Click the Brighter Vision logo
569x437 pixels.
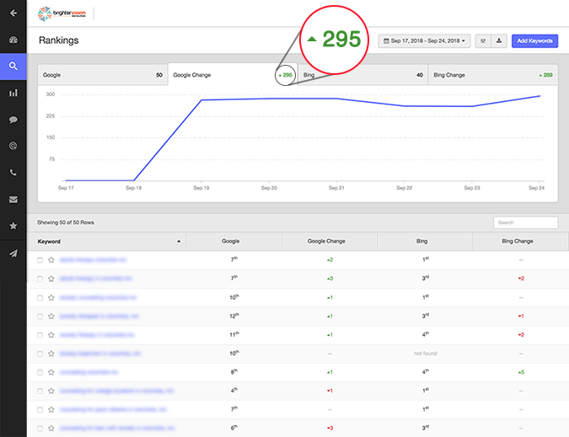tap(62, 13)
